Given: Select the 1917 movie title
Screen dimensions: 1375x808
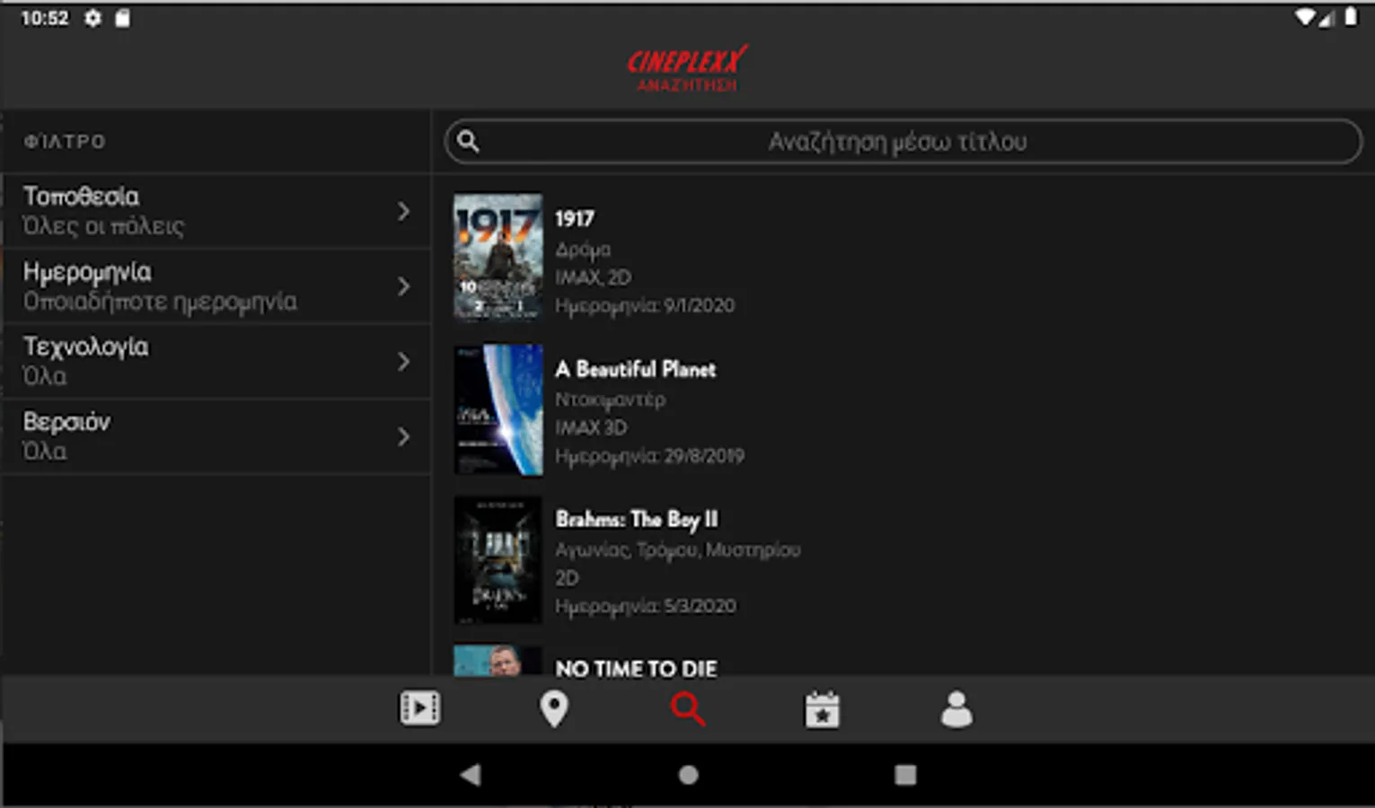Looking at the screenshot, I should click(575, 218).
